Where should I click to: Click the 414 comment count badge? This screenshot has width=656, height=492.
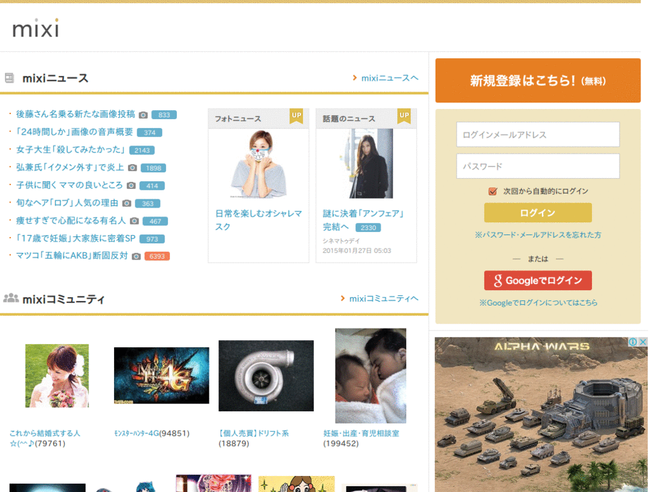click(152, 186)
